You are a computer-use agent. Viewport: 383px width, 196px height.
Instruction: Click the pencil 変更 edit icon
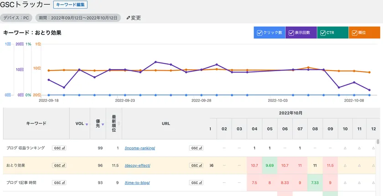pos(128,18)
